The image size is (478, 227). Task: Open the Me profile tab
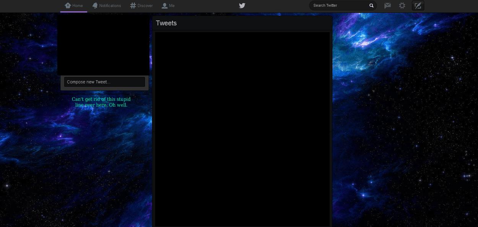point(168,6)
